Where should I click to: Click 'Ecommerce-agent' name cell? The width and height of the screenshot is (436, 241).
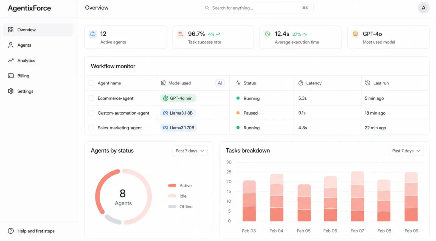tap(116, 98)
